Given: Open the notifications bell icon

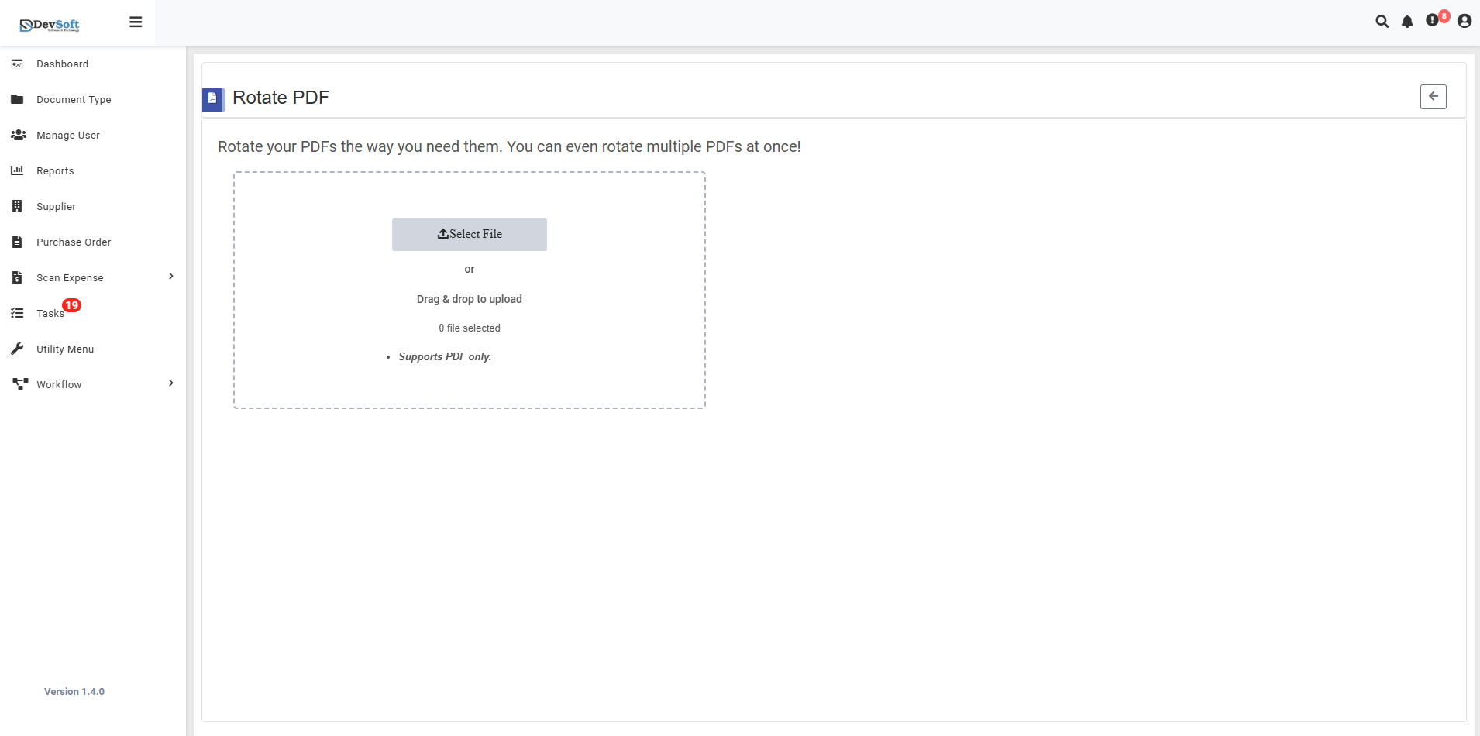Looking at the screenshot, I should (x=1406, y=22).
